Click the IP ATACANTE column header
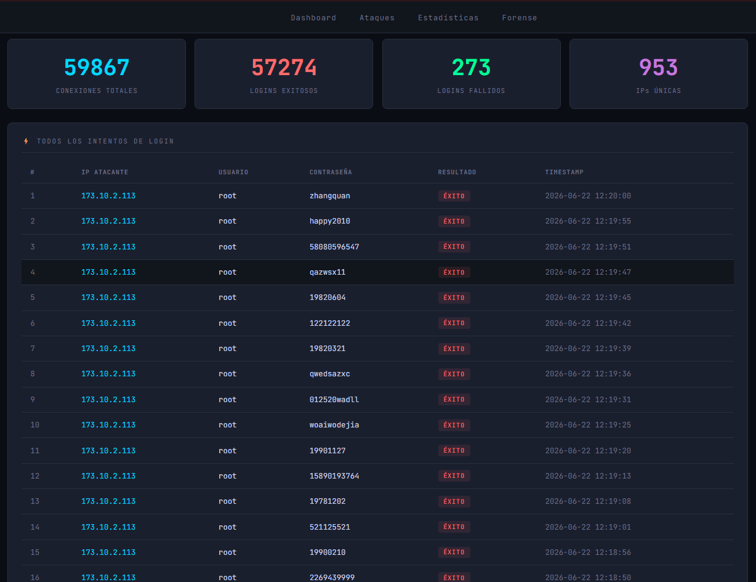The height and width of the screenshot is (582, 756). [x=105, y=172]
